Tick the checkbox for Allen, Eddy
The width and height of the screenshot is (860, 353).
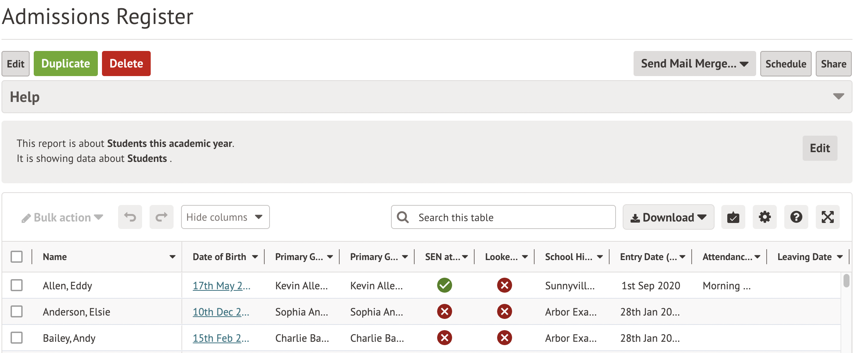point(16,286)
